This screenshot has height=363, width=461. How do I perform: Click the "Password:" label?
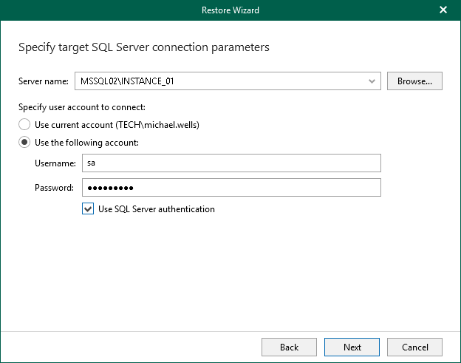(54, 188)
